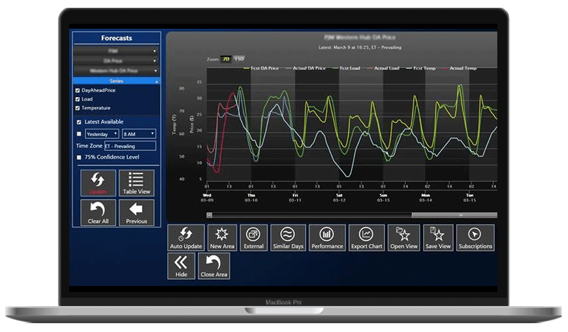This screenshot has height=332, width=568.
Task: Open the Performance chart tool
Action: point(327,238)
